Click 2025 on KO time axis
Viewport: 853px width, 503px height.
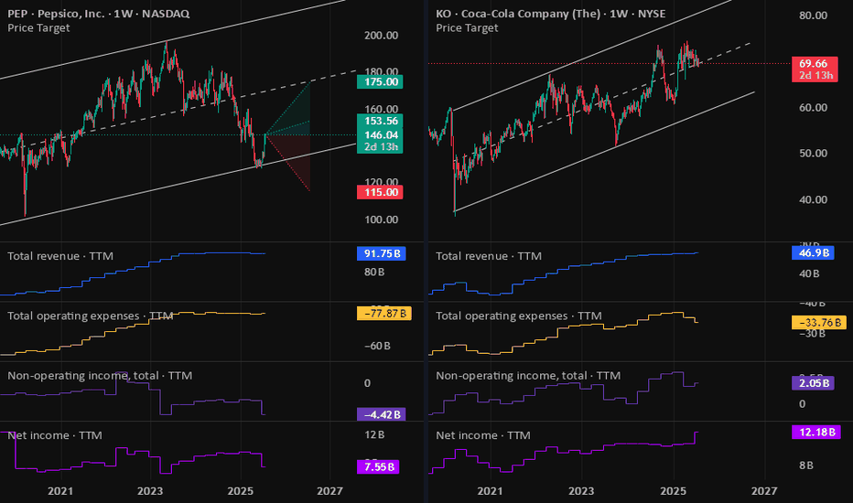(673, 491)
